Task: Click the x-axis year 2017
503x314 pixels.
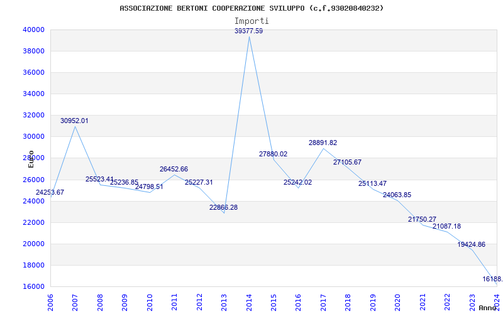Action: pos(323,302)
